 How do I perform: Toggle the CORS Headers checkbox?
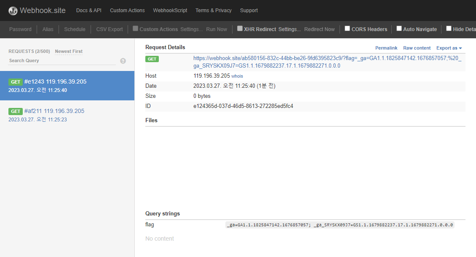pos(347,29)
